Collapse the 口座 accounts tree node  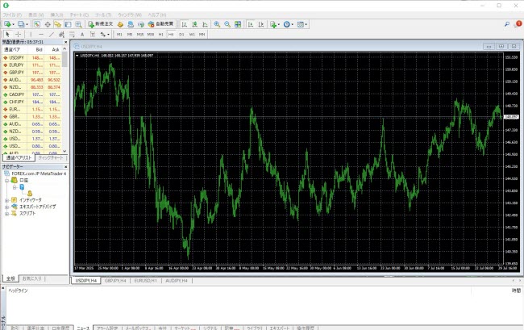[6, 180]
